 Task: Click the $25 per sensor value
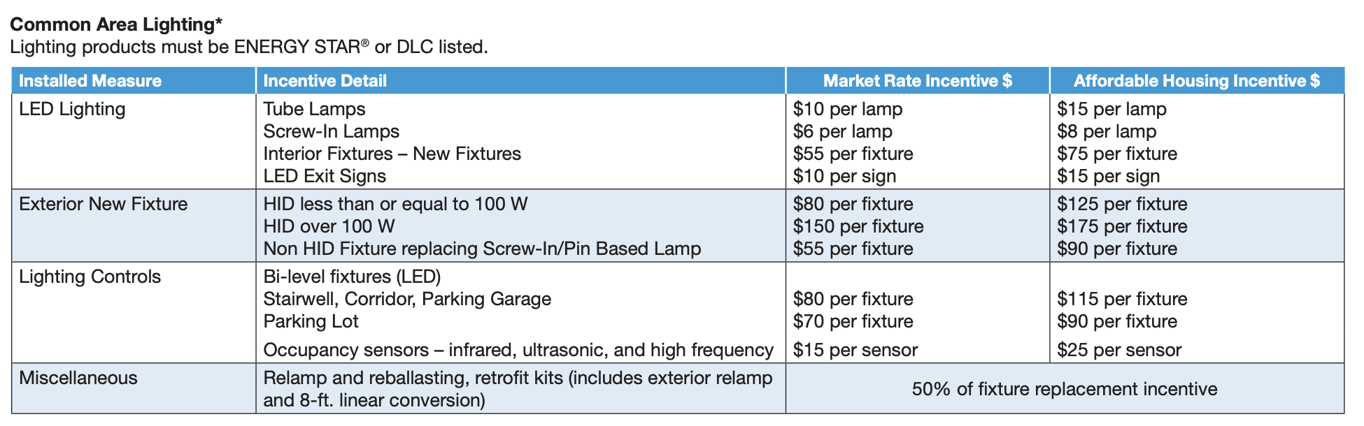coord(1119,350)
